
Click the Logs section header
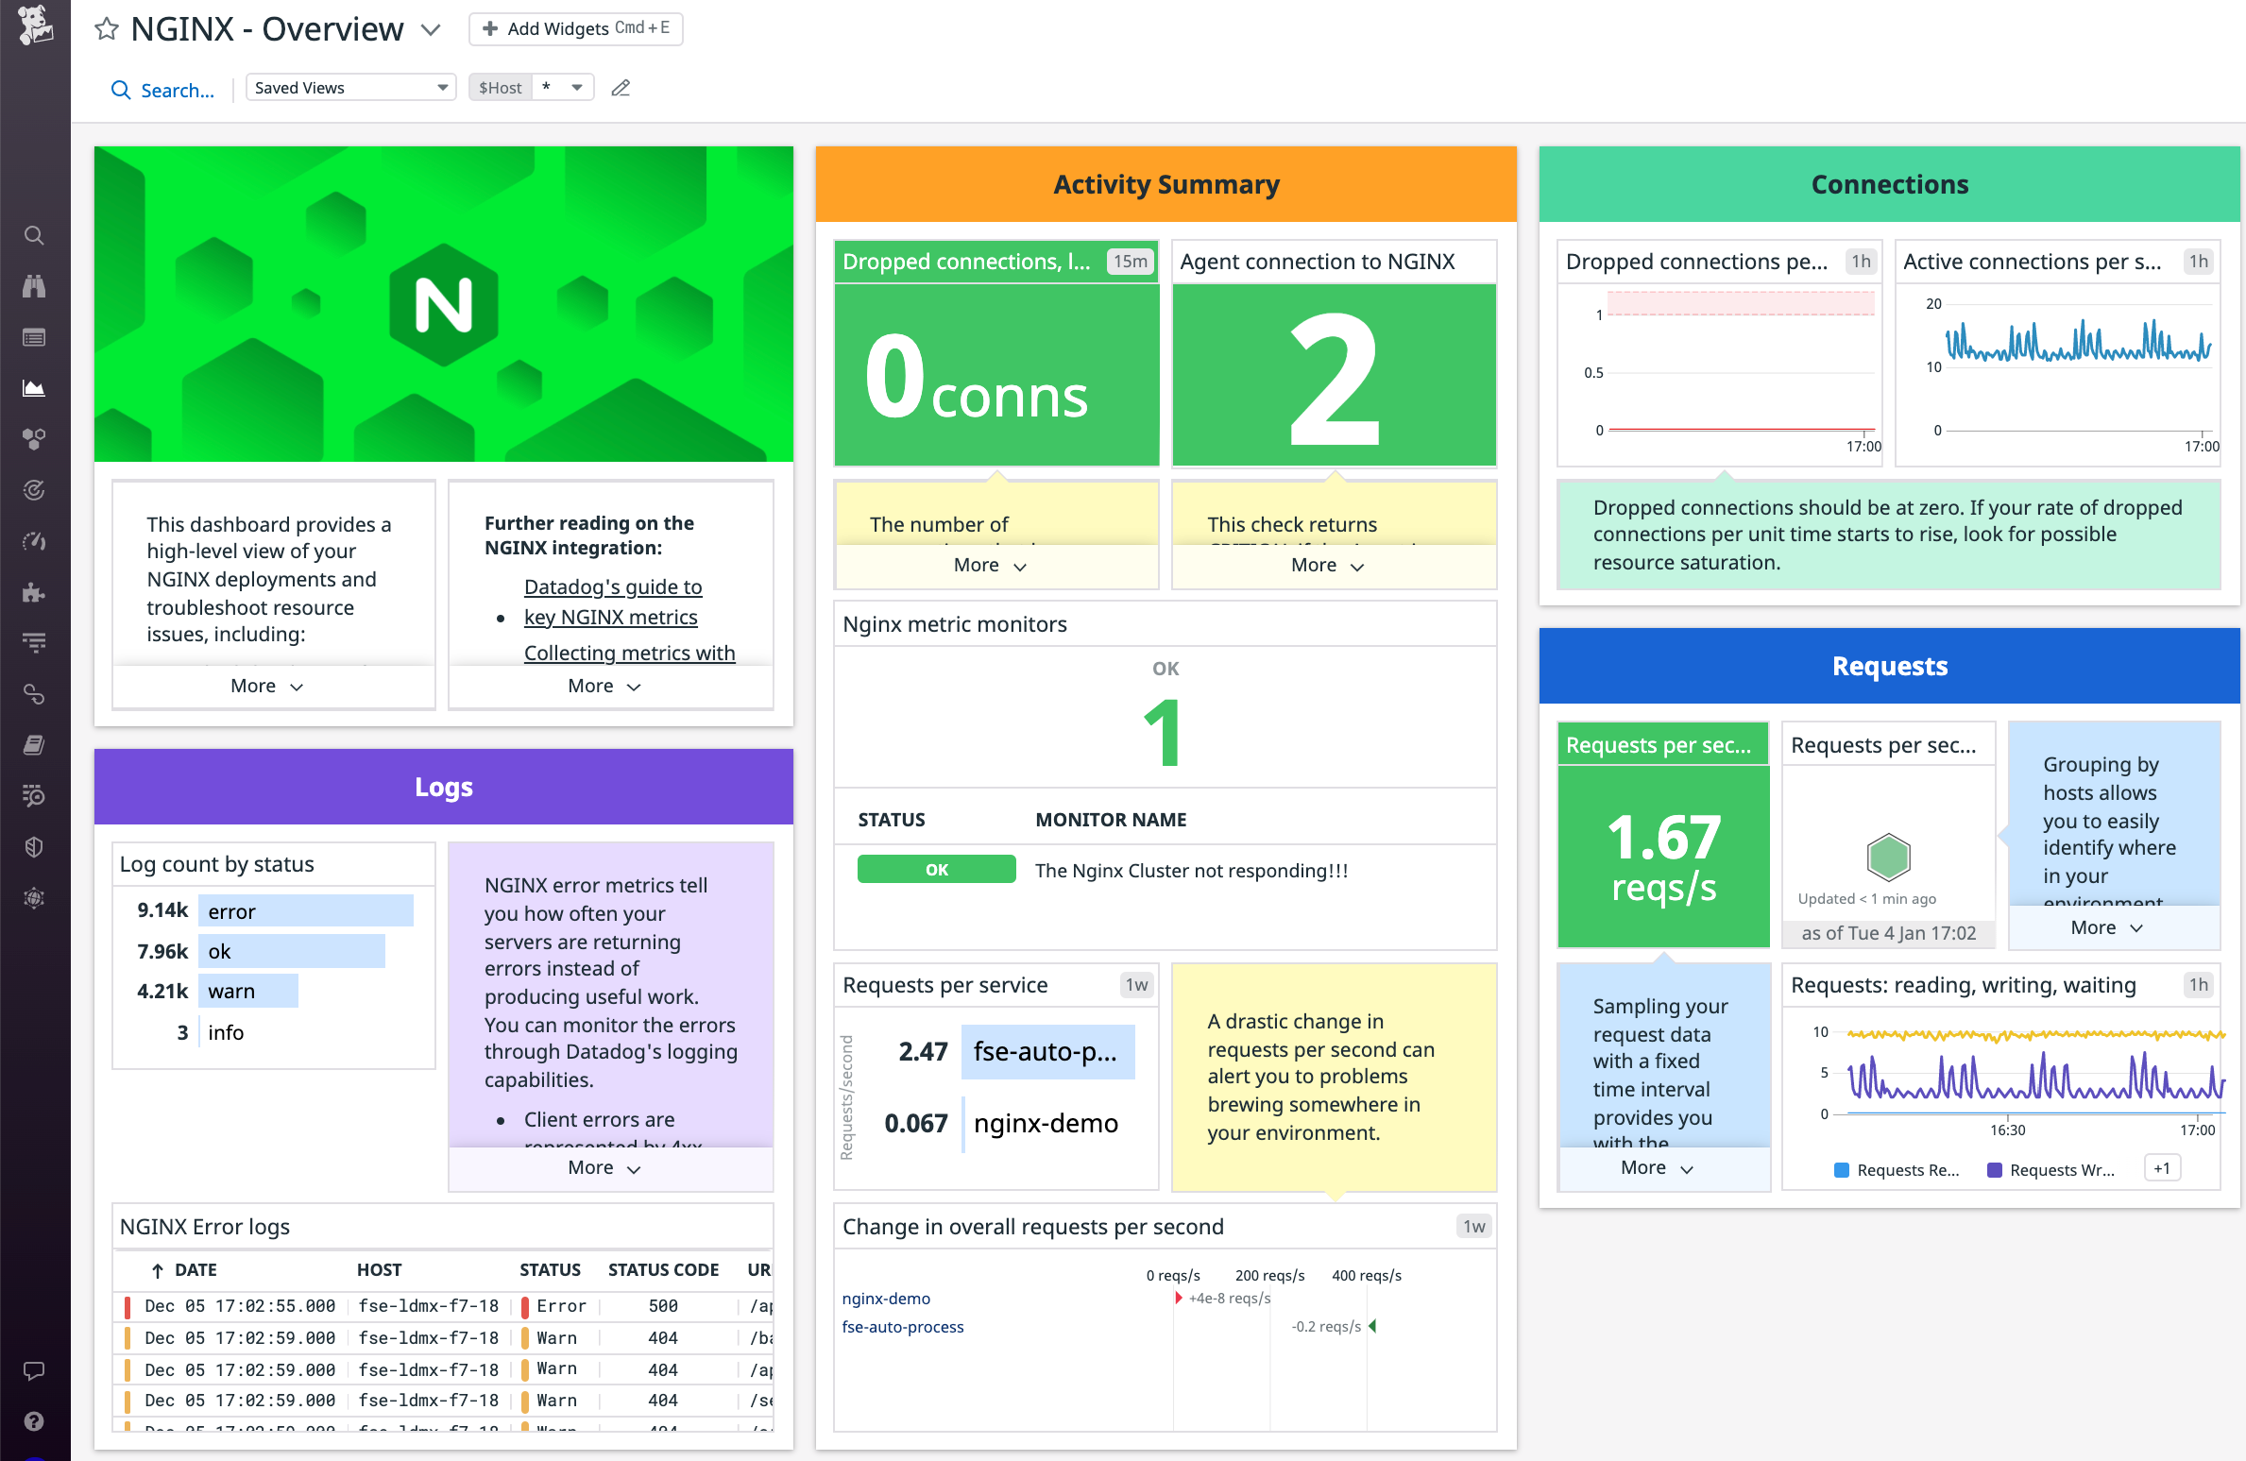tap(444, 787)
